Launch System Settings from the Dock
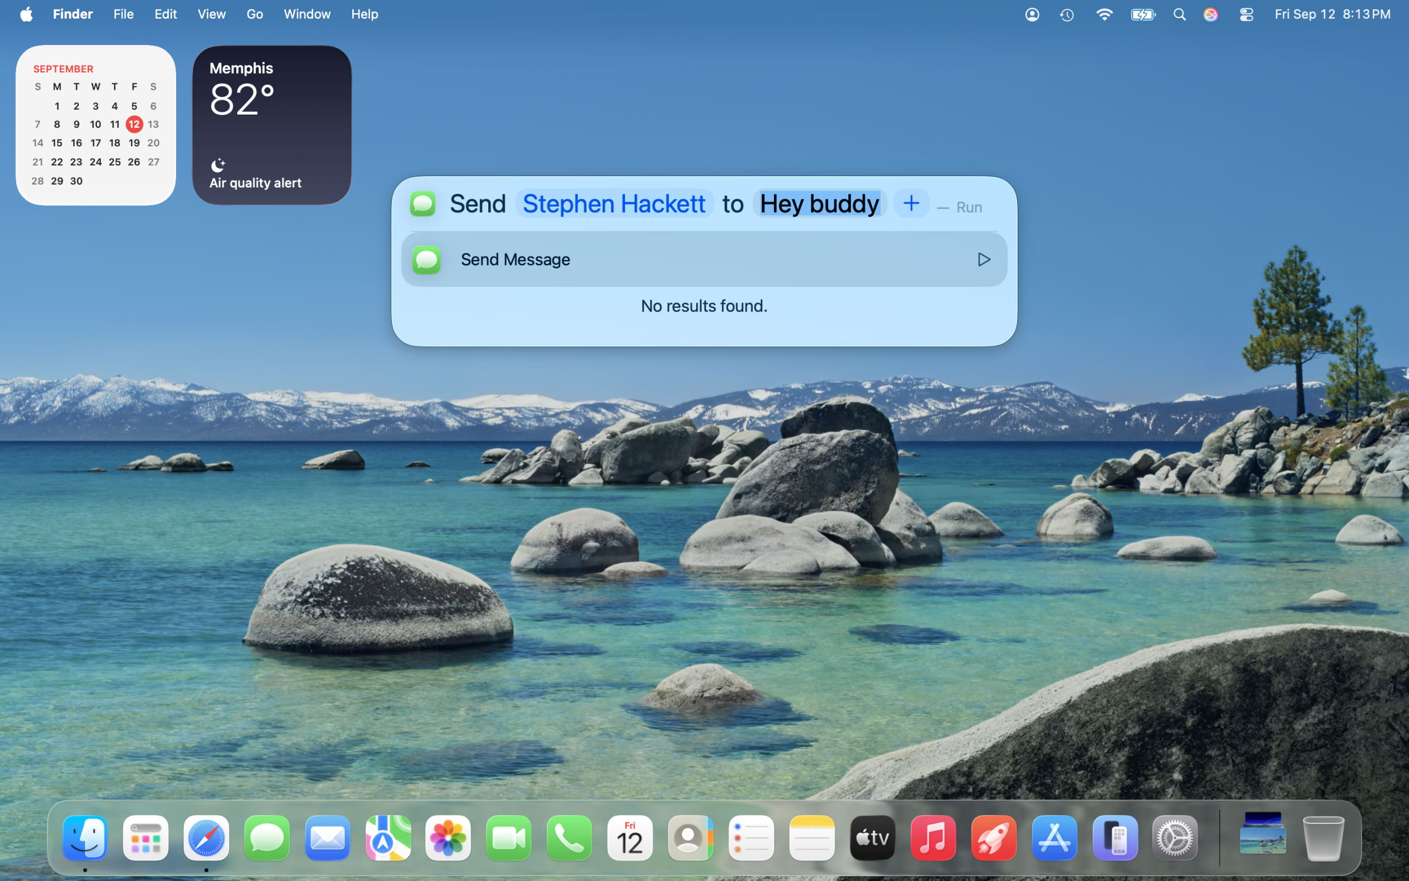Image resolution: width=1409 pixels, height=881 pixels. pyautogui.click(x=1175, y=838)
